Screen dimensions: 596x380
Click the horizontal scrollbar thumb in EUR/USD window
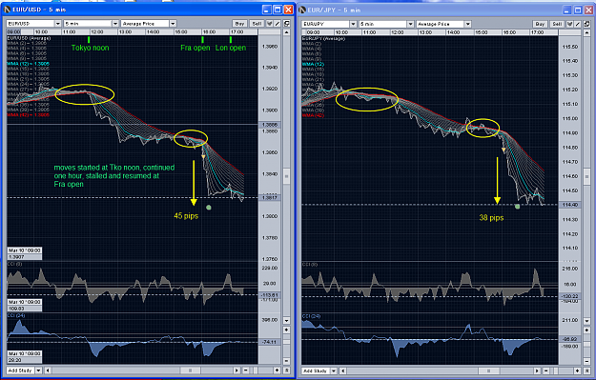[x=190, y=370]
